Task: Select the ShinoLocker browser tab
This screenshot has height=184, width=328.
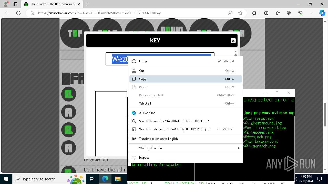Action: tap(52, 4)
